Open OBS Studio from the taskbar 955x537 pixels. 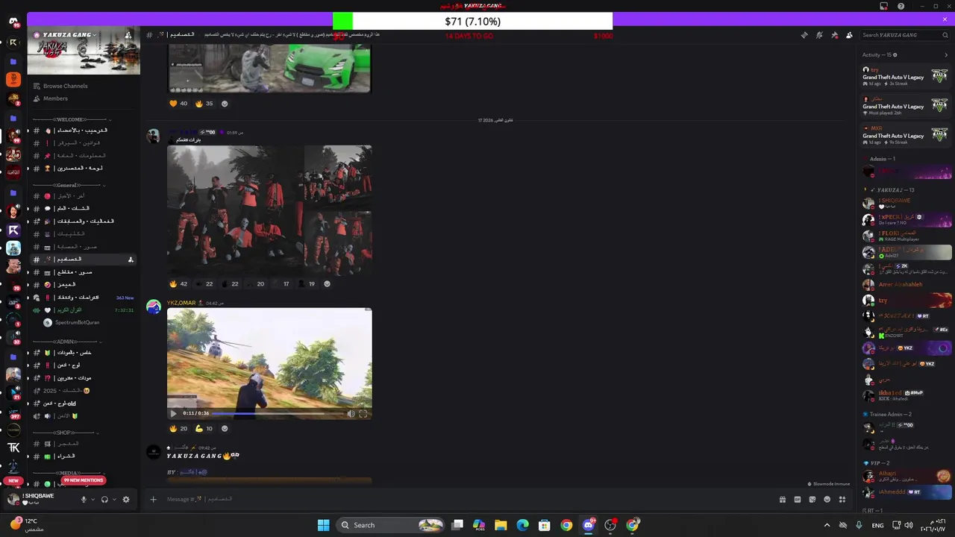pyautogui.click(x=610, y=525)
